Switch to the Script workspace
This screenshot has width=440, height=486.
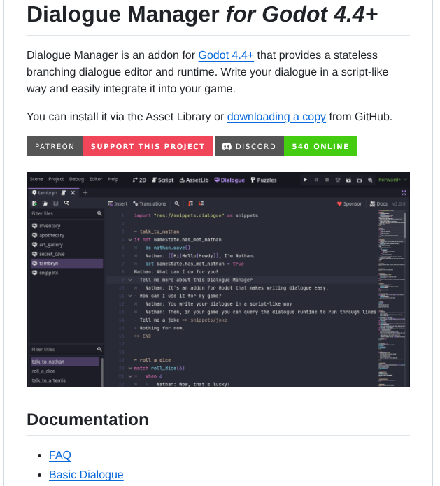pyautogui.click(x=163, y=180)
